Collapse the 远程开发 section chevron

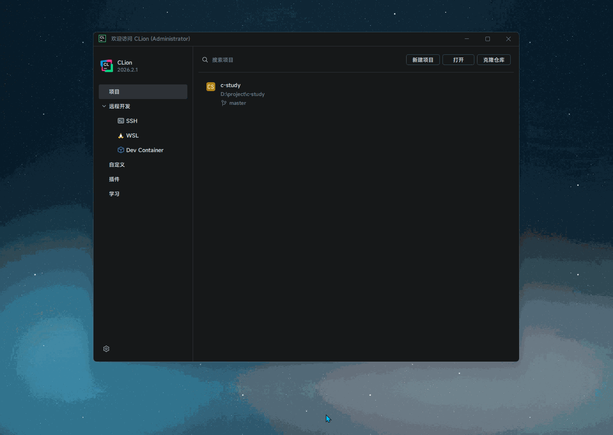[x=104, y=106]
